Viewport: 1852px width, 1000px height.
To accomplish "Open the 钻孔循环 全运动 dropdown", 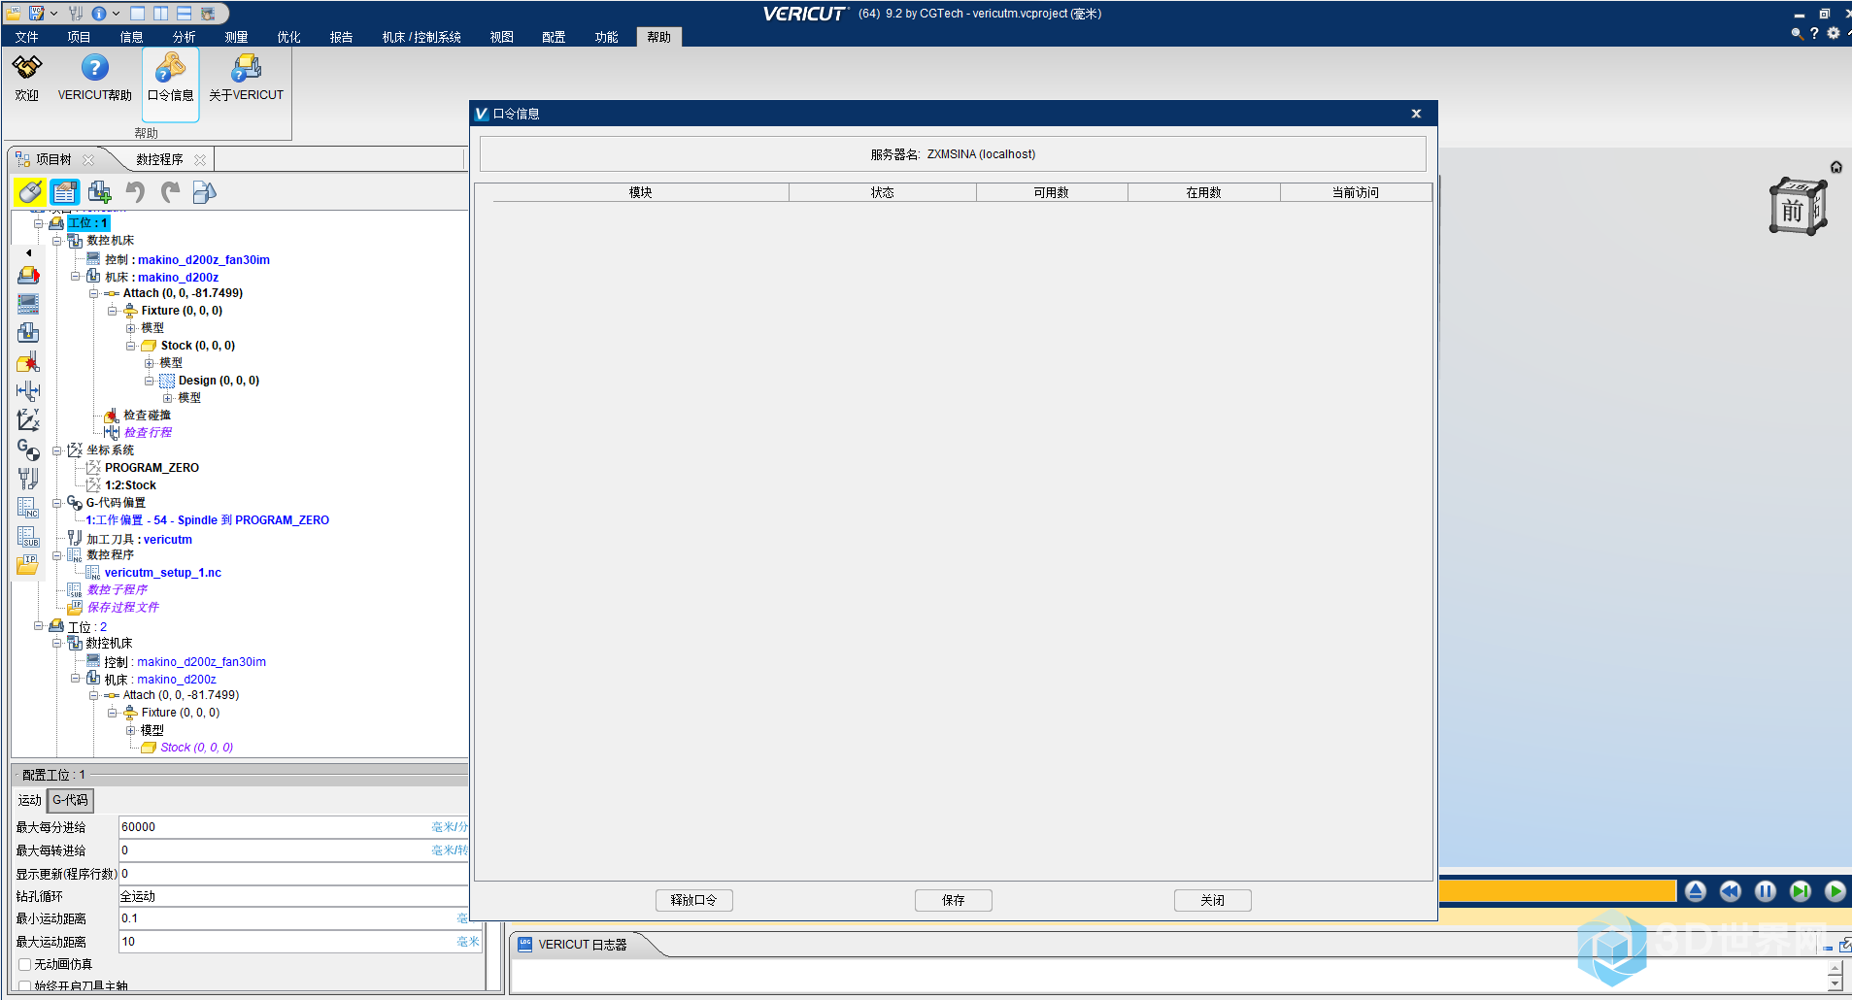I will pyautogui.click(x=293, y=896).
